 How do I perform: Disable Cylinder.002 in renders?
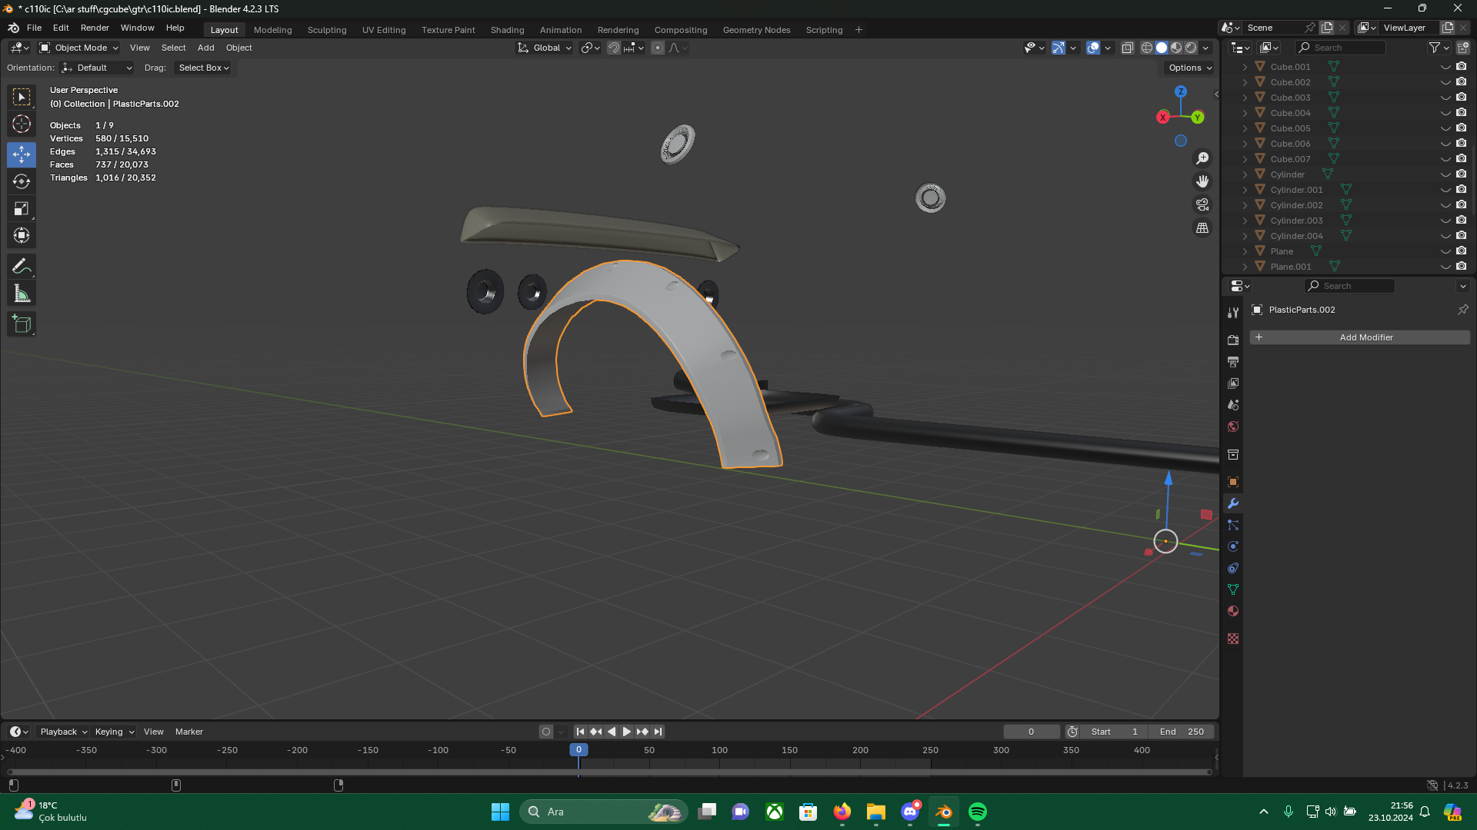[x=1461, y=205]
